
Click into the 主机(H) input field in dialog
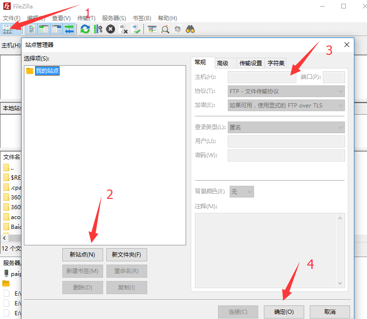coord(262,77)
